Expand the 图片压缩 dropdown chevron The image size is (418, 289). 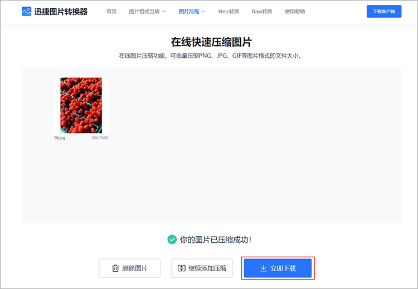203,12
